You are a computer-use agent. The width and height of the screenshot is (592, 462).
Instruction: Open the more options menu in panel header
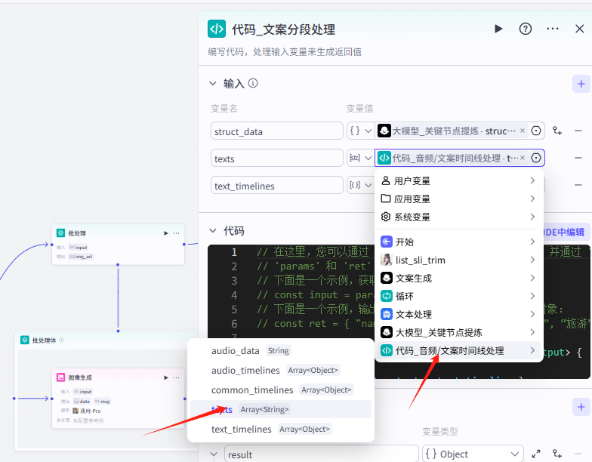point(553,29)
